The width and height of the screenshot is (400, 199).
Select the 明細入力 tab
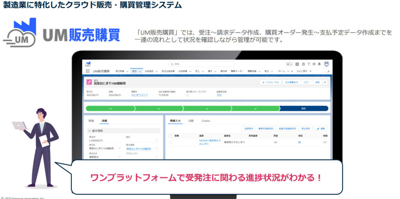coord(175,121)
